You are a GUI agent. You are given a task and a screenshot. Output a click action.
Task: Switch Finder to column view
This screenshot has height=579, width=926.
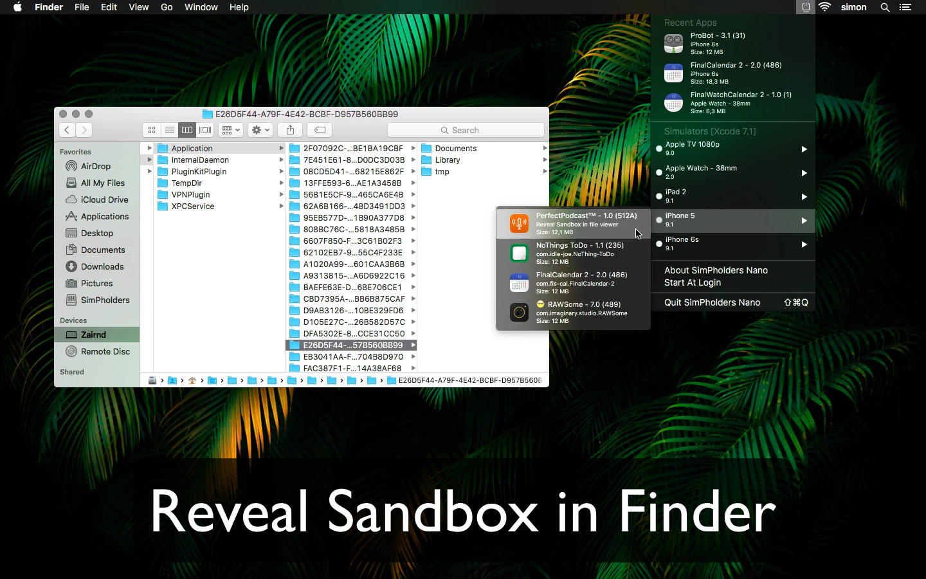[187, 130]
